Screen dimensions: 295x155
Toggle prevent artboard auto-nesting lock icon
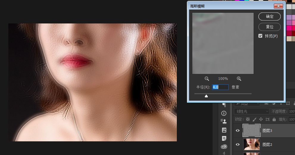268,119
